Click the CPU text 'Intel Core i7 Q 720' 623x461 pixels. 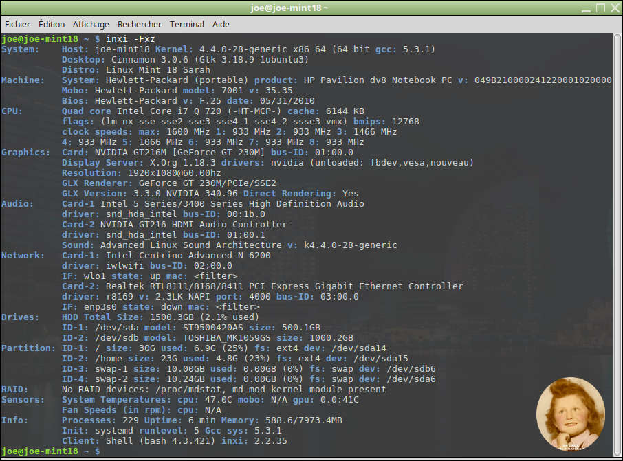coord(169,111)
